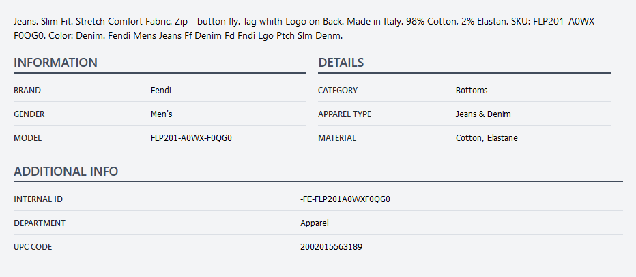
Task: Click the APPAREL TYPE label
Action: click(x=345, y=114)
